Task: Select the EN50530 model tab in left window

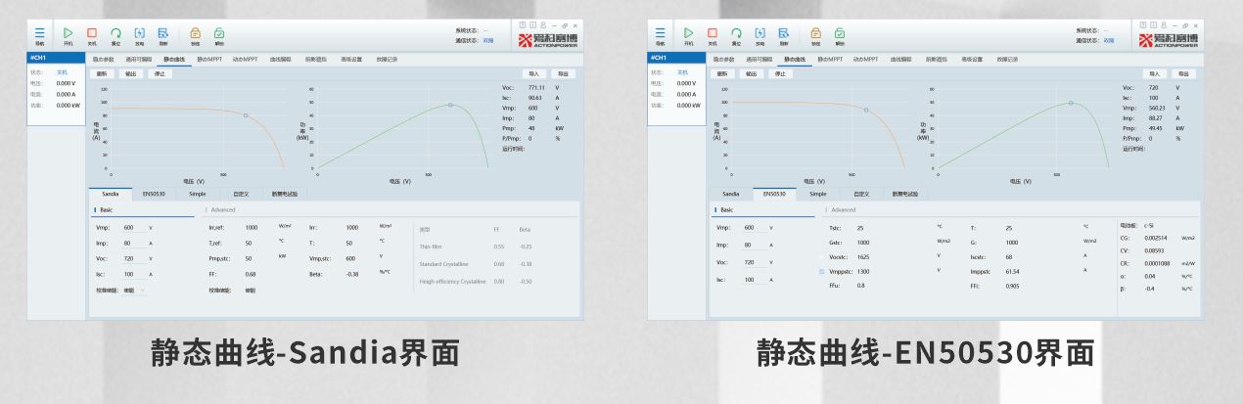Action: [x=153, y=194]
